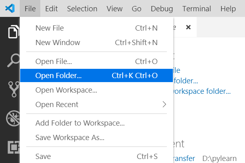Image resolution: width=245 pixels, height=163 pixels.
Task: Choose New Window menu entry
Action: pyautogui.click(x=97, y=43)
